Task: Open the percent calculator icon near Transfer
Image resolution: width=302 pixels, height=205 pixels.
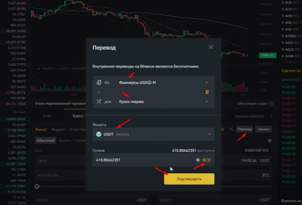Action: pos(231,129)
